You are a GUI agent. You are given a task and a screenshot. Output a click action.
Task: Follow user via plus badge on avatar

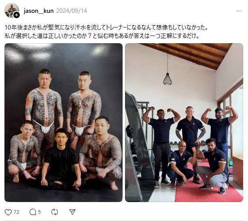pyautogui.click(x=16, y=15)
